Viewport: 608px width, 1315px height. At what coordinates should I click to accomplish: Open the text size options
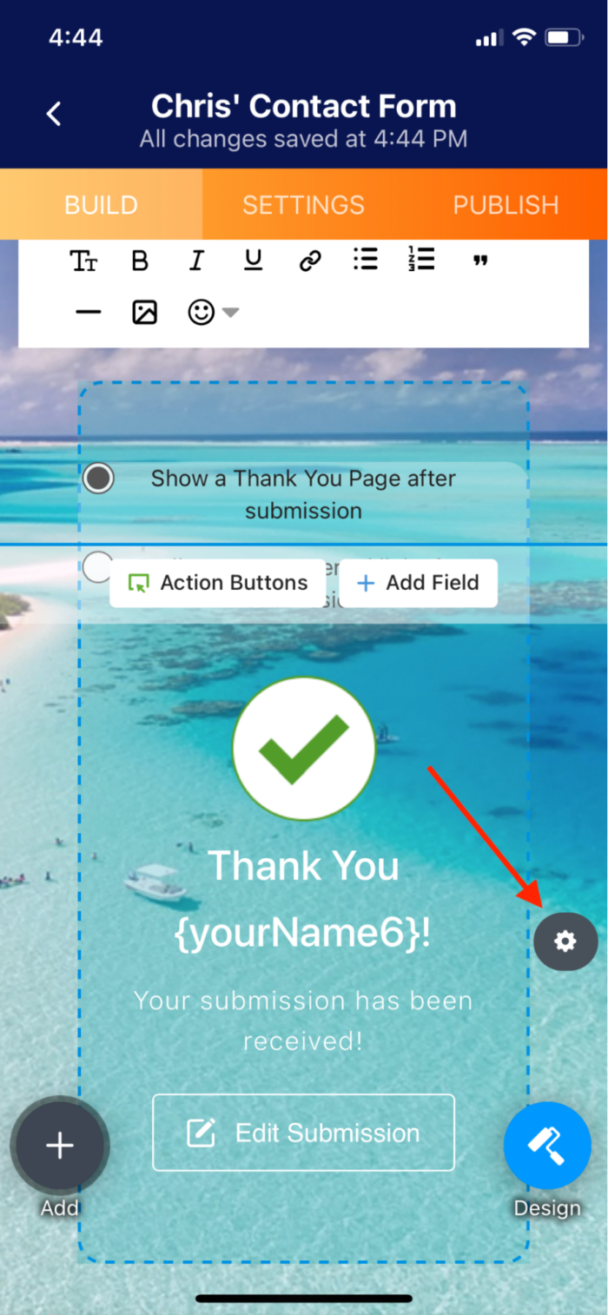pyautogui.click(x=83, y=261)
